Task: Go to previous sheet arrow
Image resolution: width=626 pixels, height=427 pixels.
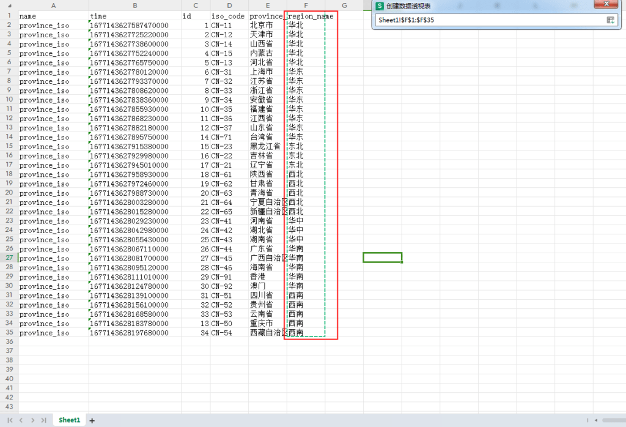Action: coord(21,420)
